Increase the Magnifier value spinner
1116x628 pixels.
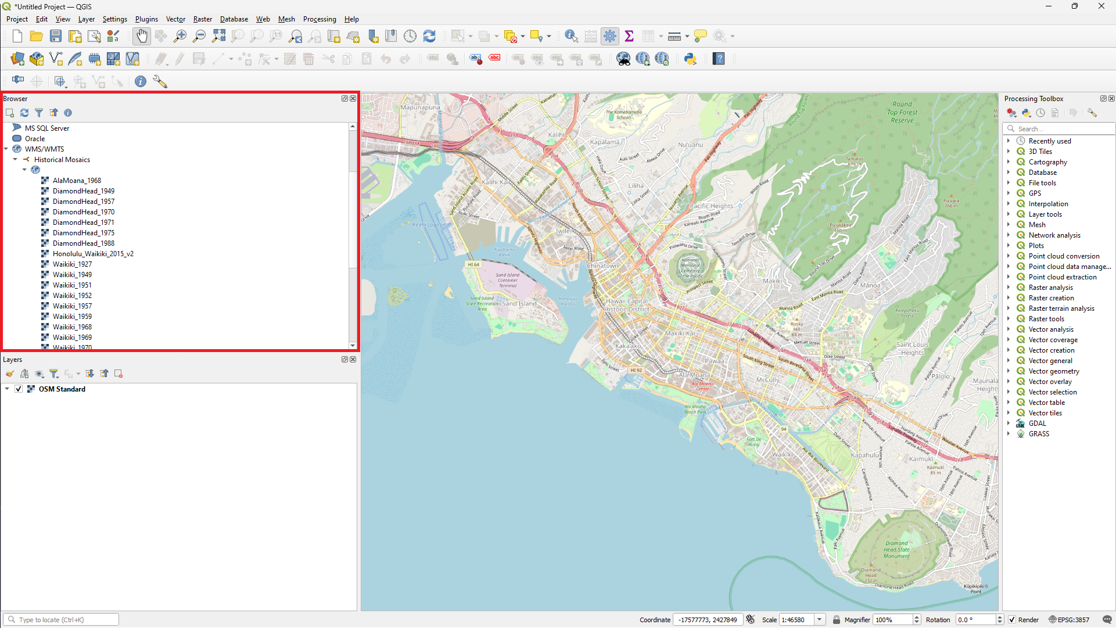[917, 618]
